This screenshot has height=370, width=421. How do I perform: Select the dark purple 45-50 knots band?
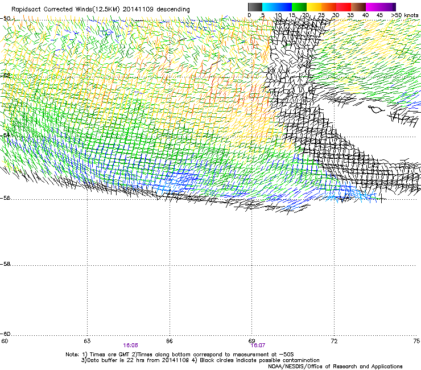(x=388, y=7)
